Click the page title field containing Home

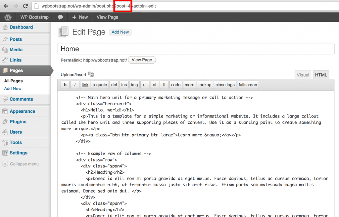pyautogui.click(x=196, y=49)
